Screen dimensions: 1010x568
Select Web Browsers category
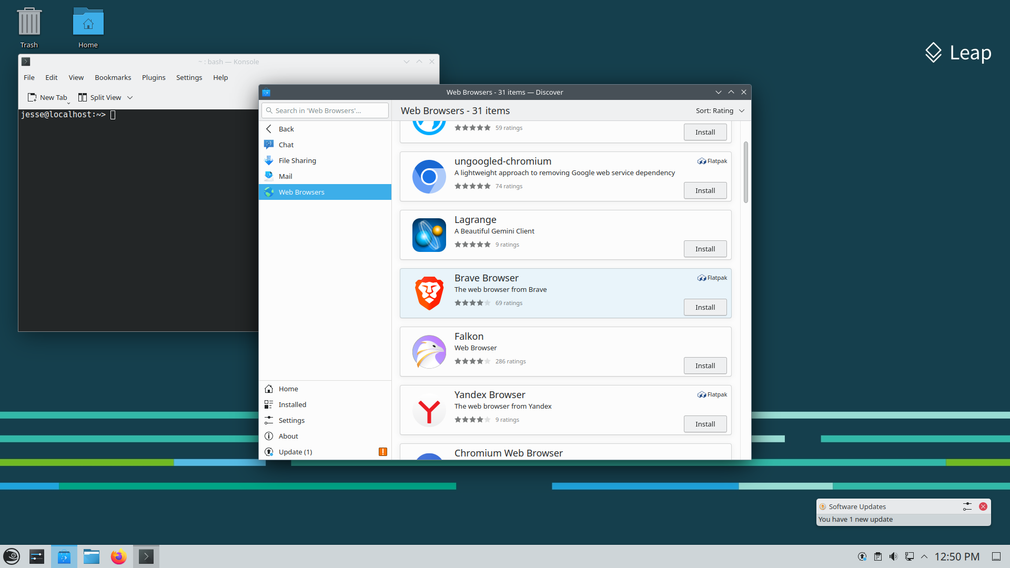point(325,192)
